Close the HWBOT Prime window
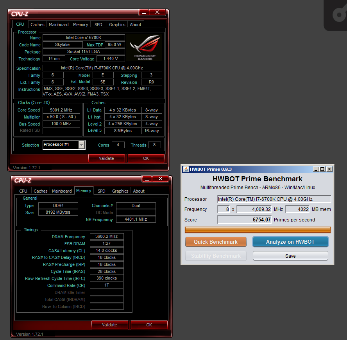This screenshot has height=340, width=347. [329, 169]
